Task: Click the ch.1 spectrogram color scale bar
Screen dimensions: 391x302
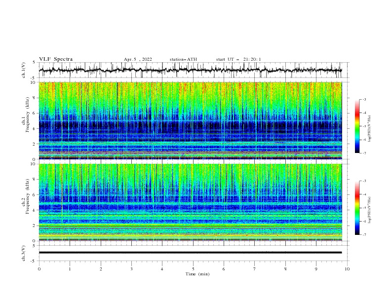Action: point(357,126)
